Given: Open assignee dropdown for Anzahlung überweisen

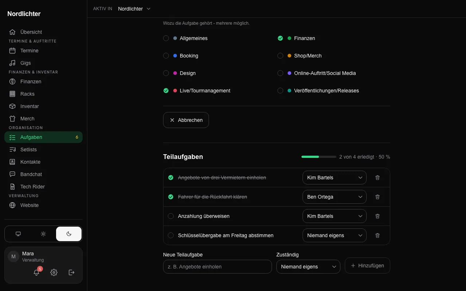Looking at the screenshot, I should coord(335,216).
